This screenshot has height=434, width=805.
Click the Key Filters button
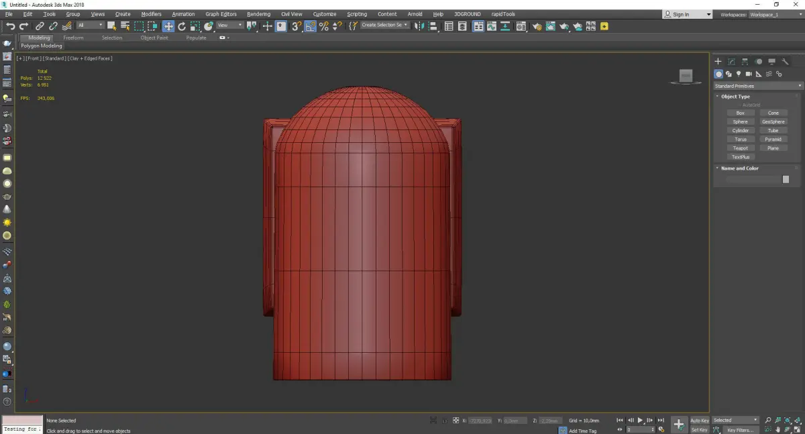740,430
